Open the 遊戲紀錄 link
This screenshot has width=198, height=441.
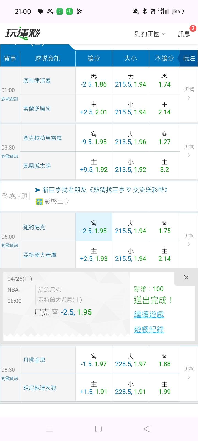click(149, 329)
